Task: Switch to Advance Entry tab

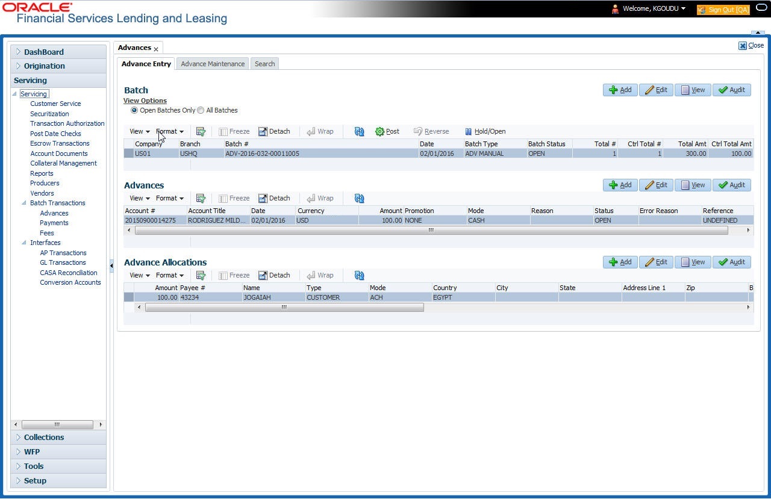Action: [146, 64]
